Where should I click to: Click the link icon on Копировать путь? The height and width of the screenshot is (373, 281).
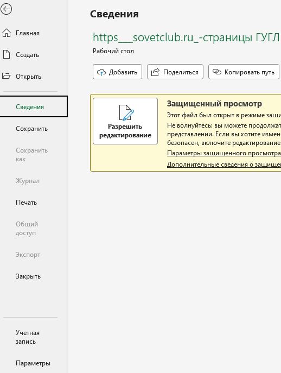217,72
